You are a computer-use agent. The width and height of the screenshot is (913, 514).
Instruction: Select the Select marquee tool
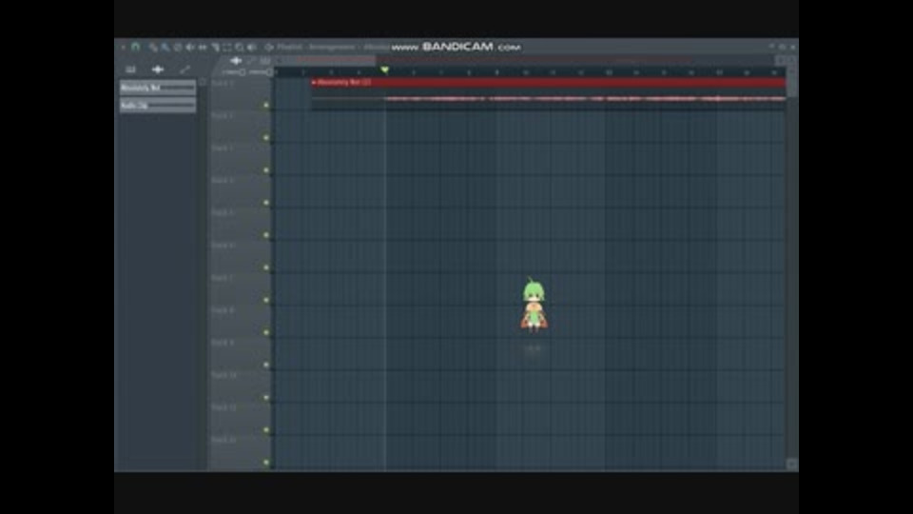pyautogui.click(x=227, y=48)
